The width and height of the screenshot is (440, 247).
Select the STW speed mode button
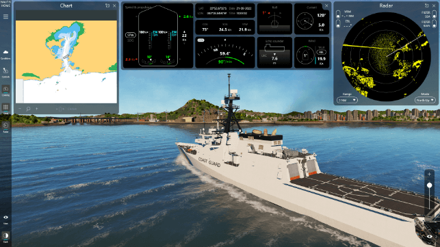pos(131,35)
